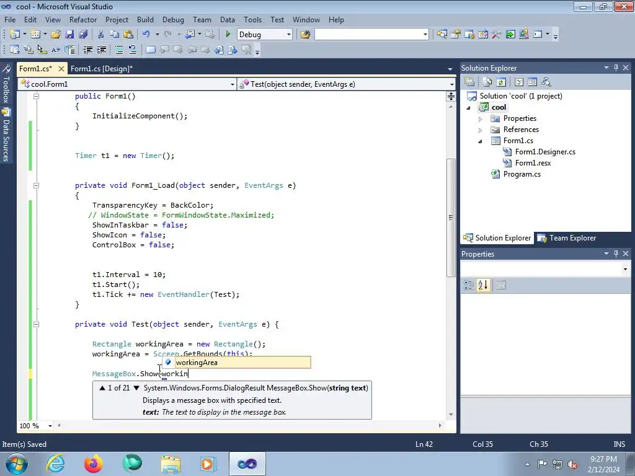
Task: Open the Properties Window toolbar icon
Action: pyautogui.click(x=456, y=35)
